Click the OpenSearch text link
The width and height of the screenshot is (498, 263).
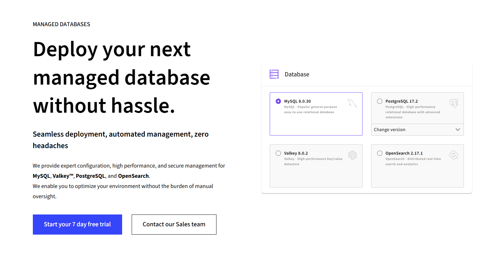[x=134, y=176]
